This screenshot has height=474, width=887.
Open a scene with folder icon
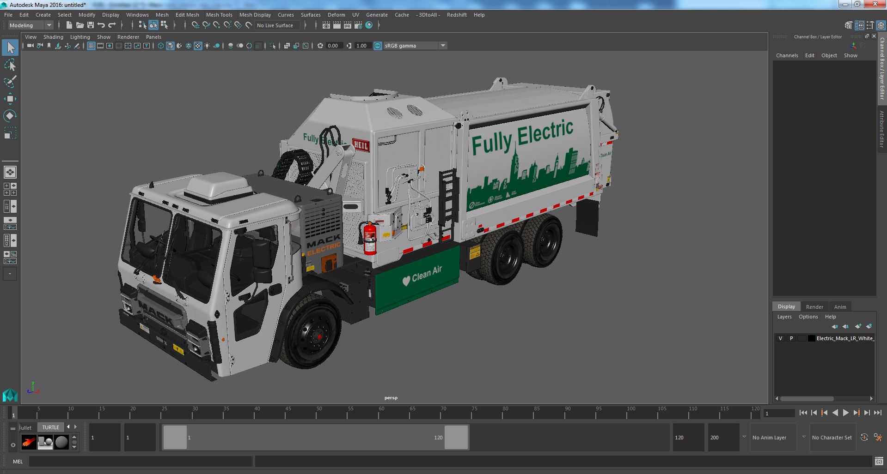pos(80,25)
